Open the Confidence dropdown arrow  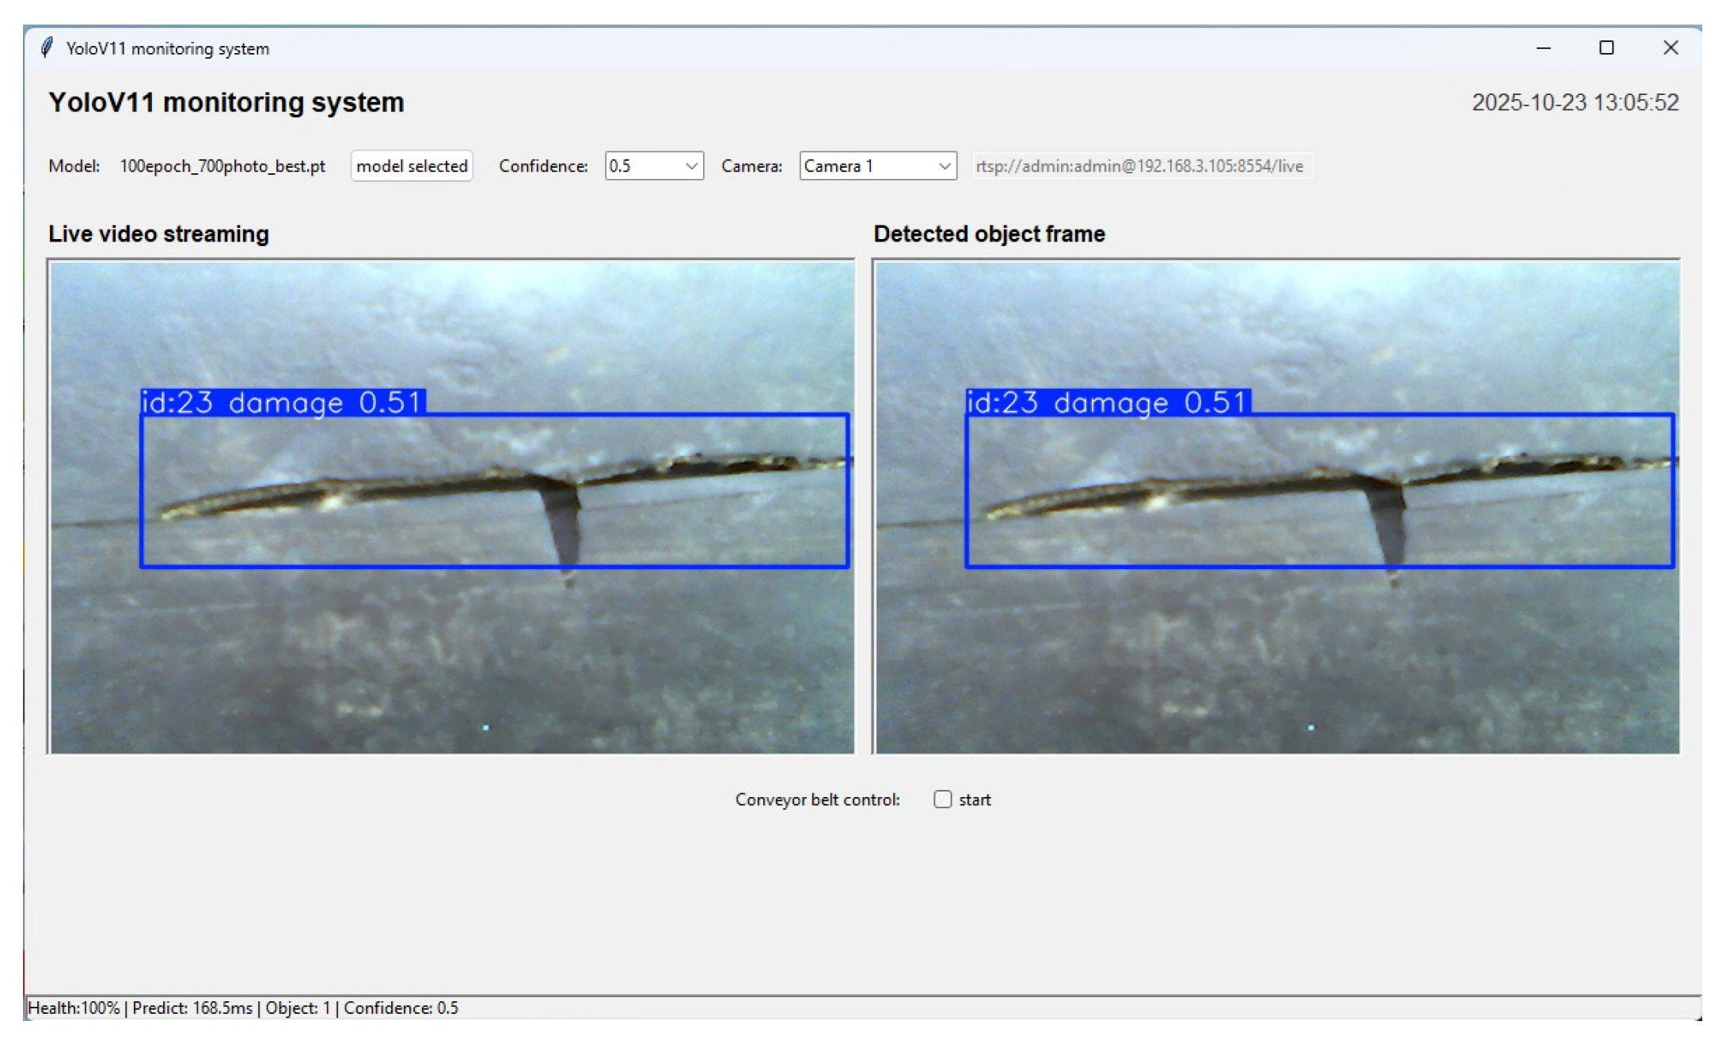click(x=690, y=166)
